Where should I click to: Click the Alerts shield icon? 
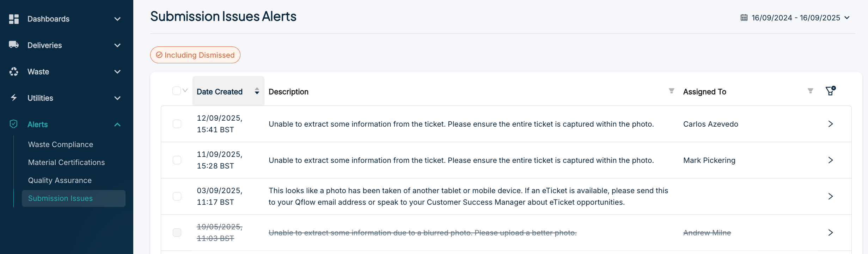coord(14,124)
